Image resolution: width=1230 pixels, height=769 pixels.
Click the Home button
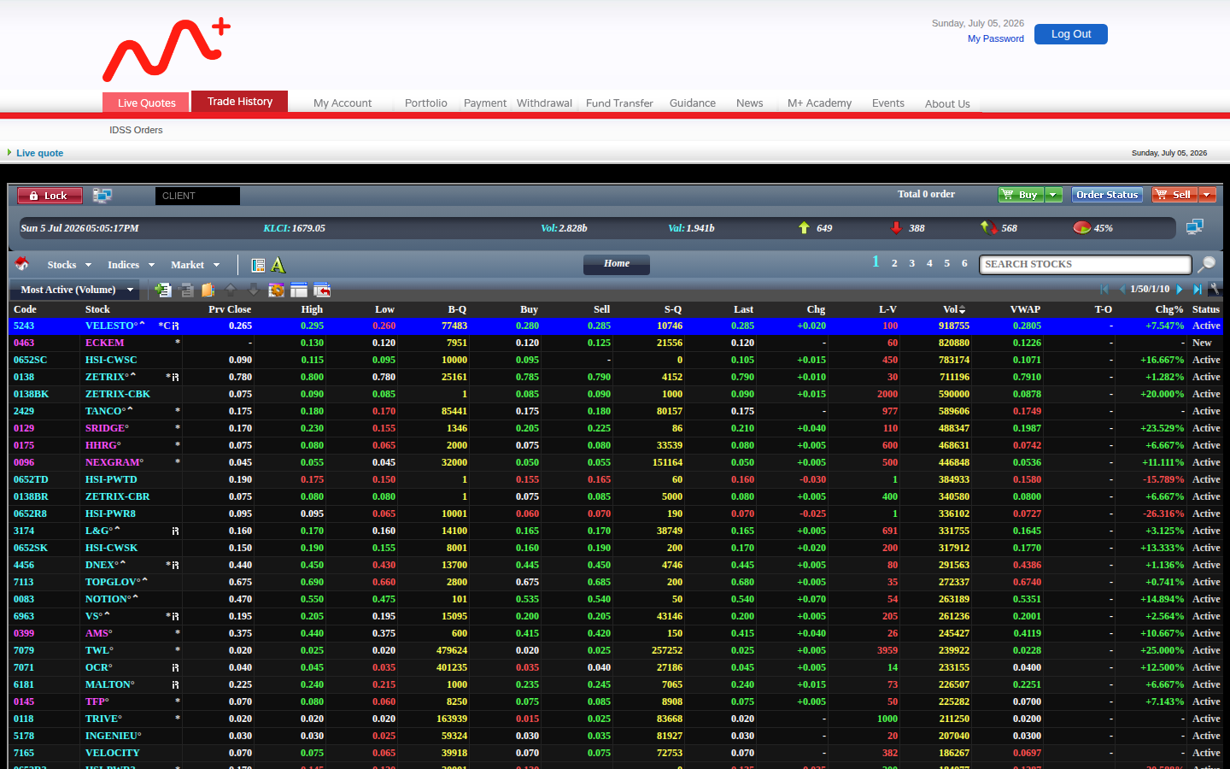[x=617, y=264]
